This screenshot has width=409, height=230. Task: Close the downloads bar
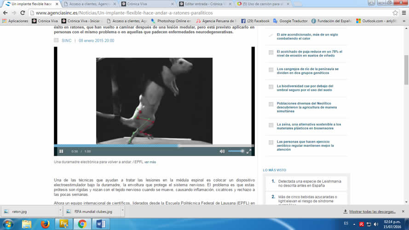point(403,212)
